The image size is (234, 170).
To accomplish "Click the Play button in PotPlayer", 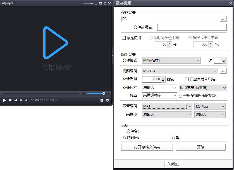I will (x=4, y=100).
